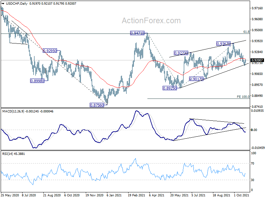Click the RSI(14) indicator title
The image size is (265, 199).
(x=7, y=154)
